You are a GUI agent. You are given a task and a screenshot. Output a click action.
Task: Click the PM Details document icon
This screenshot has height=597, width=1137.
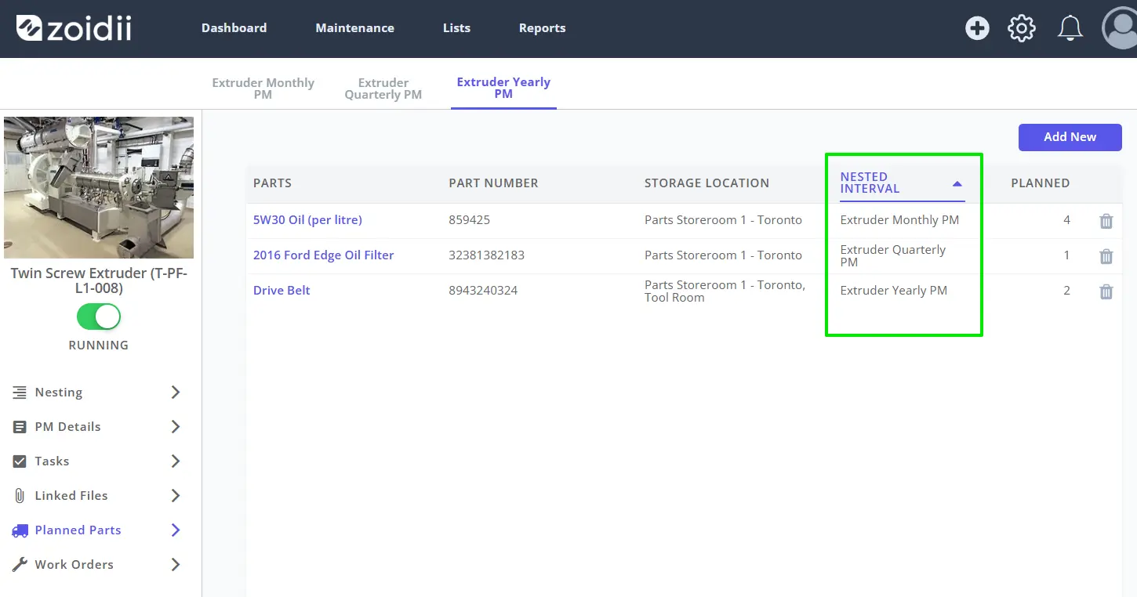[x=20, y=427]
